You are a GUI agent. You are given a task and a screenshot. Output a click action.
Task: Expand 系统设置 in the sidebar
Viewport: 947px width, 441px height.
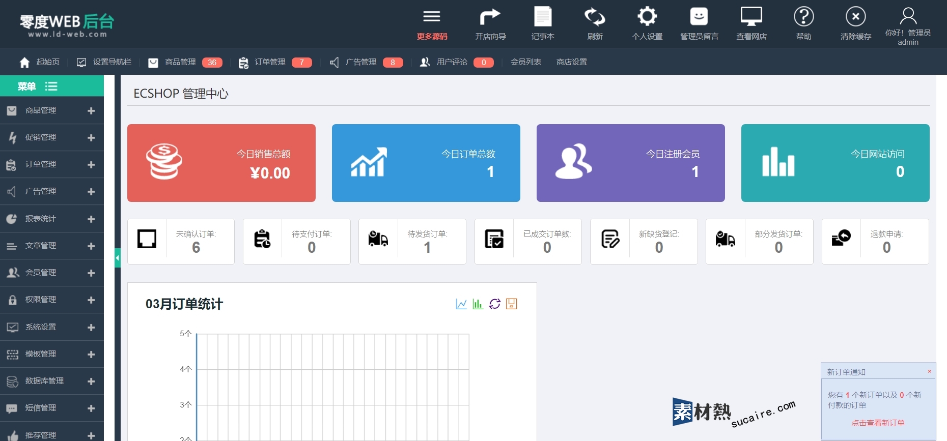pos(91,327)
